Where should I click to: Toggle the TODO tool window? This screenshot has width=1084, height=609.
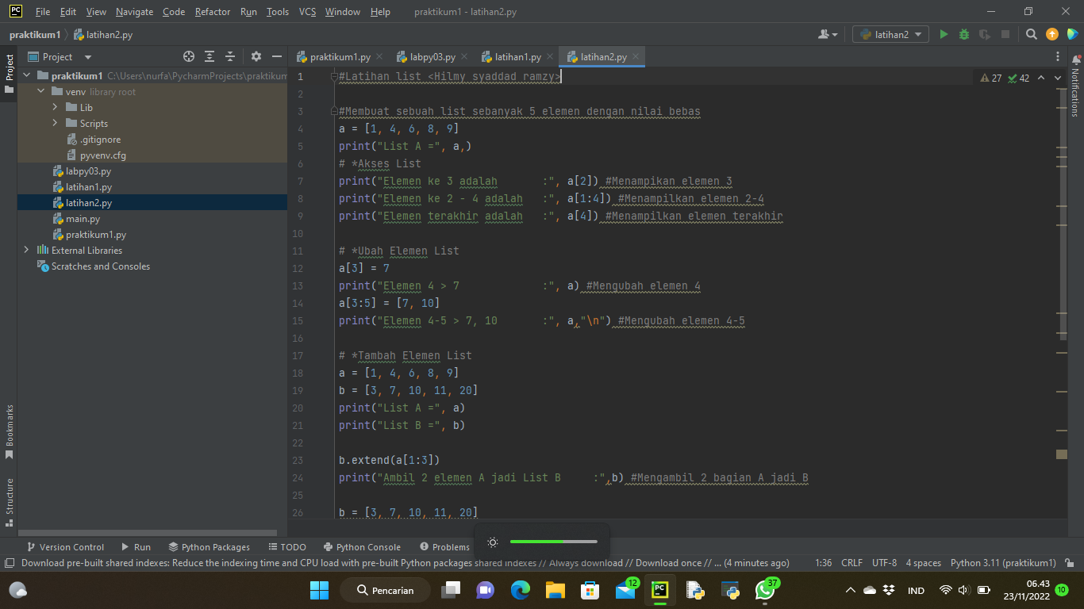286,546
